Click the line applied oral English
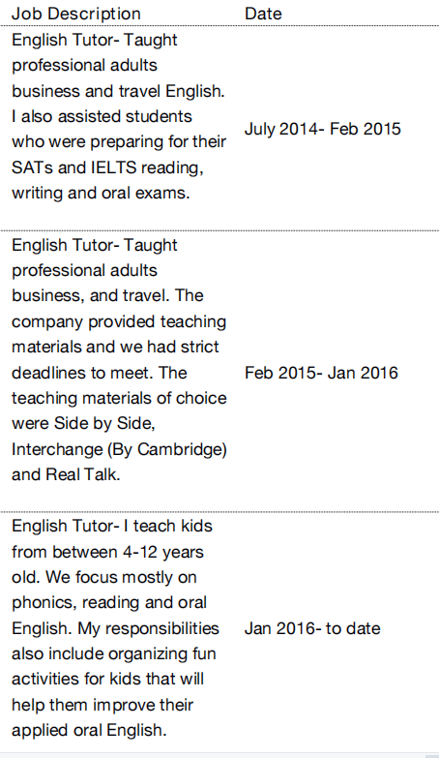This screenshot has height=758, width=439. point(89,731)
